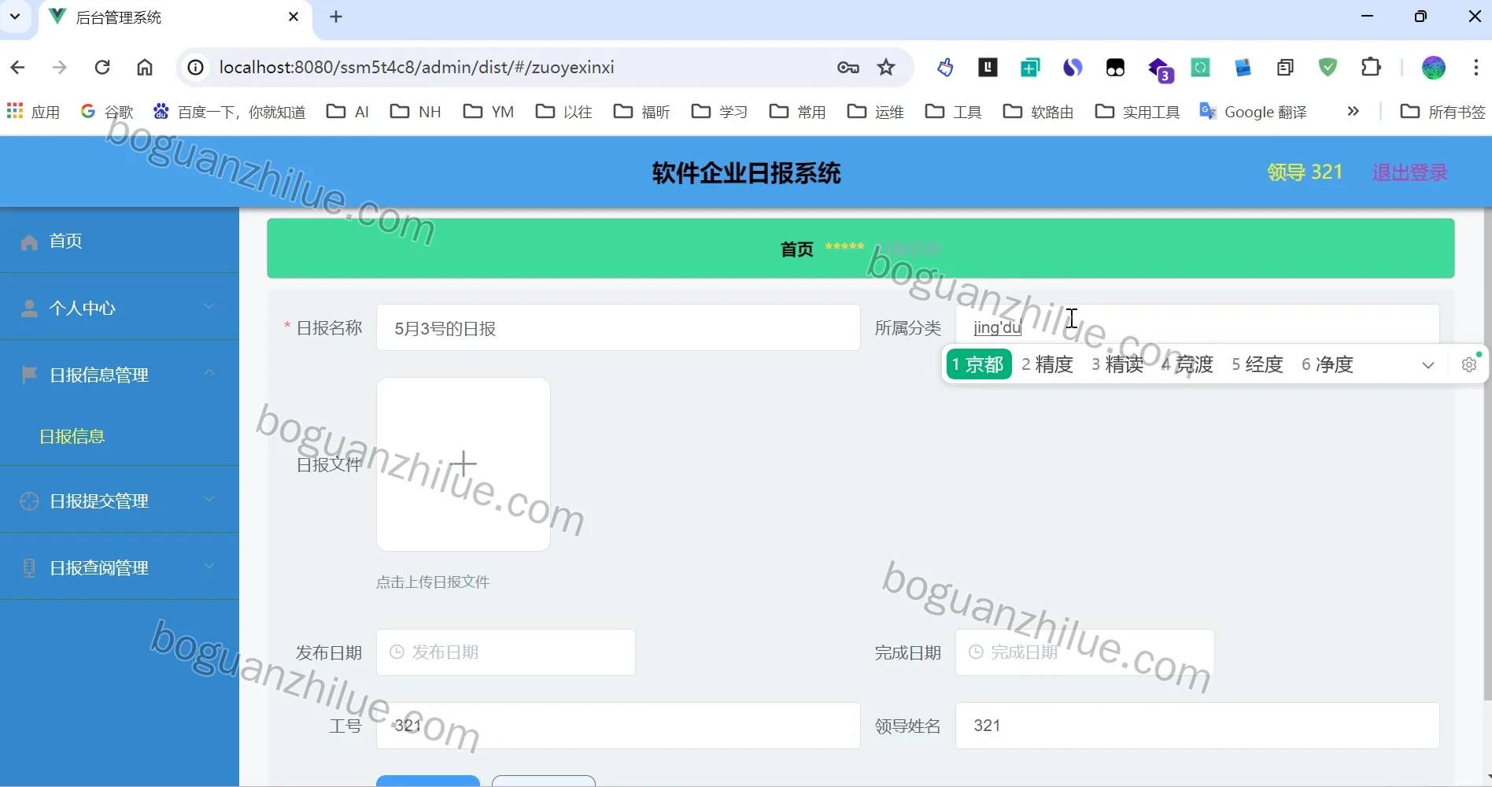The width and height of the screenshot is (1492, 787).
Task: Open the browser home page
Action: 145,68
